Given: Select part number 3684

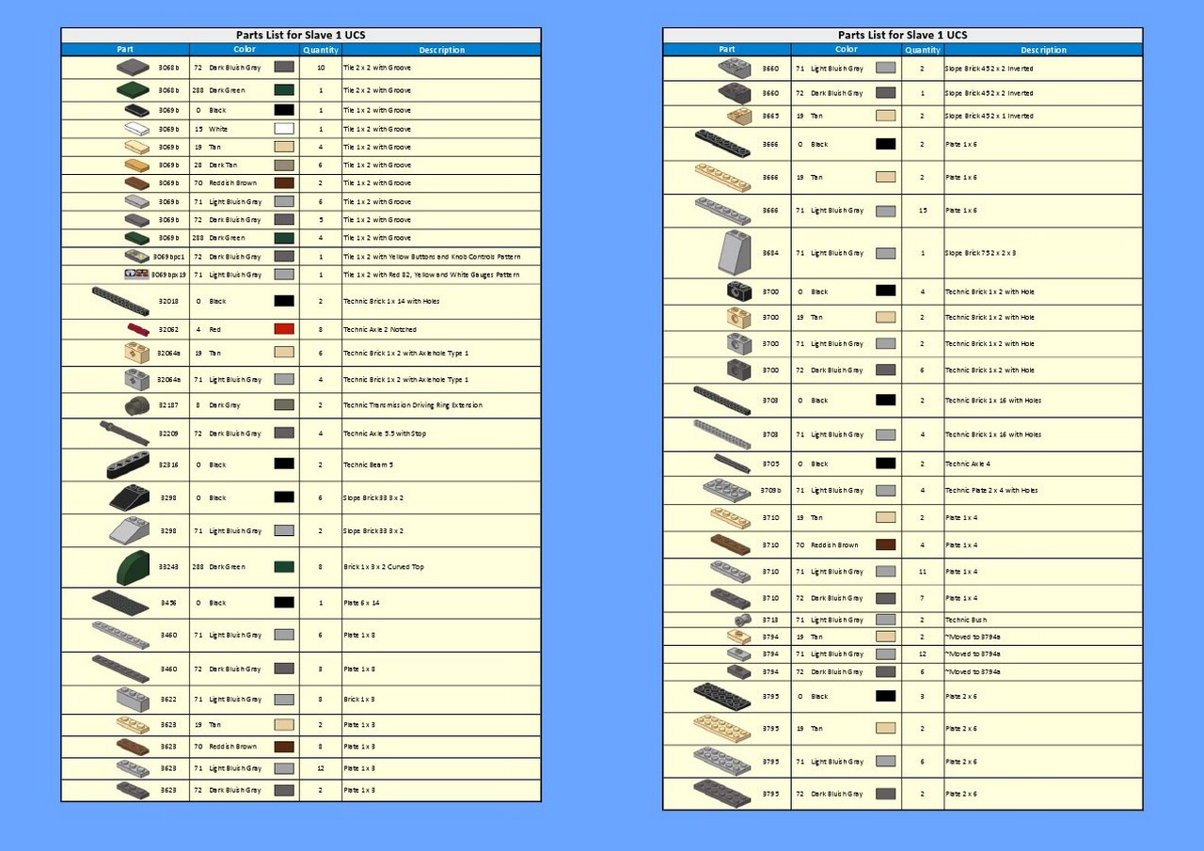Looking at the screenshot, I should pos(770,253).
